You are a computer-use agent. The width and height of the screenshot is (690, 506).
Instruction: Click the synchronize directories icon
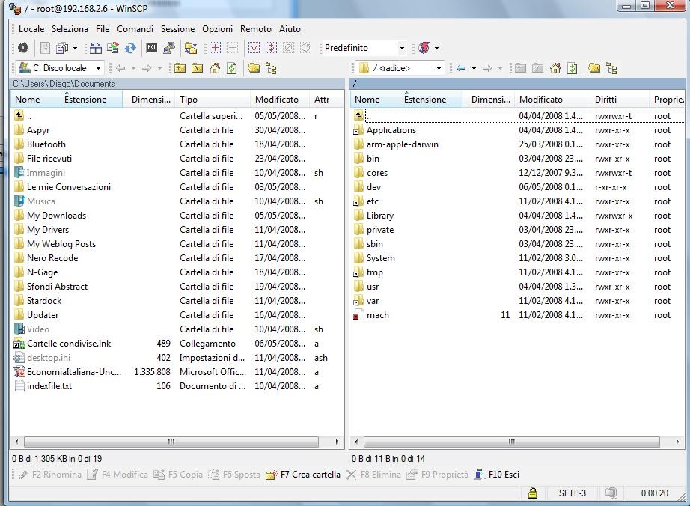click(x=130, y=48)
